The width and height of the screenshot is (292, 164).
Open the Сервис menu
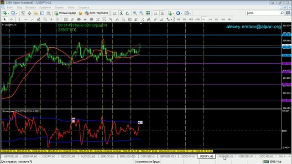(59, 7)
